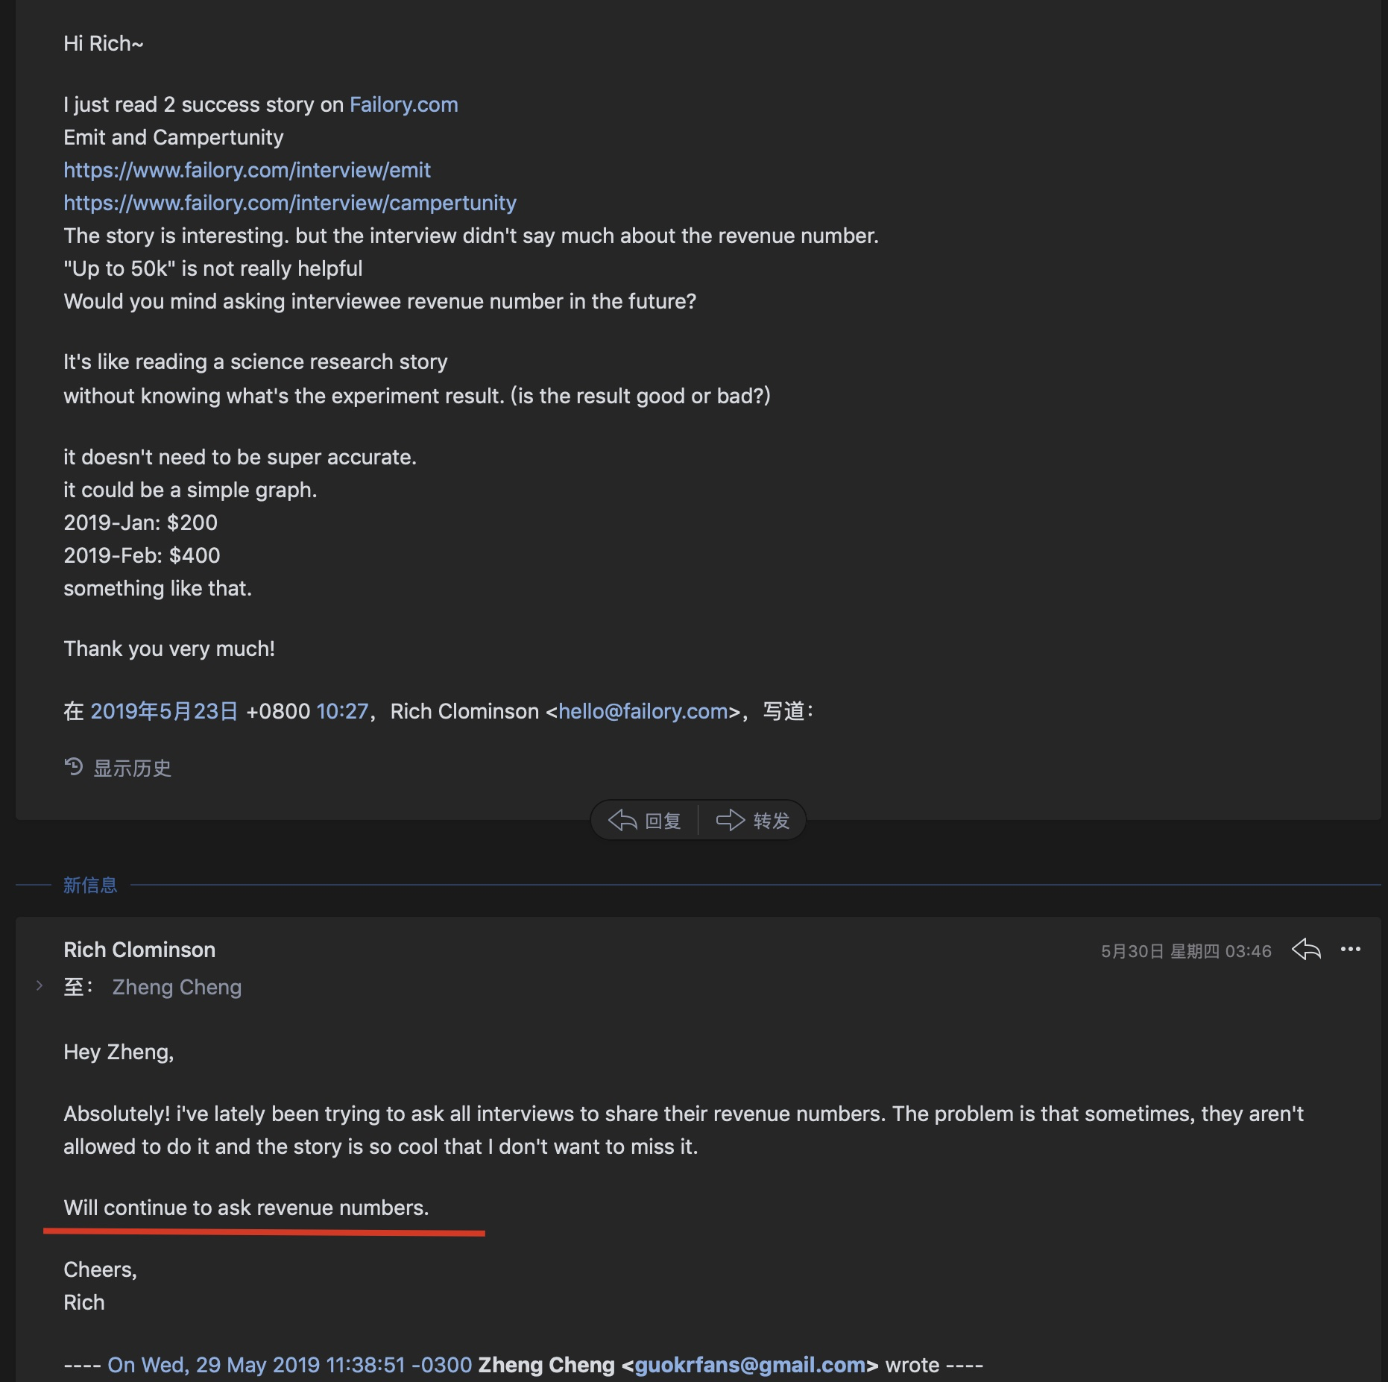Click the 新信息 new message divider label

[x=90, y=885]
